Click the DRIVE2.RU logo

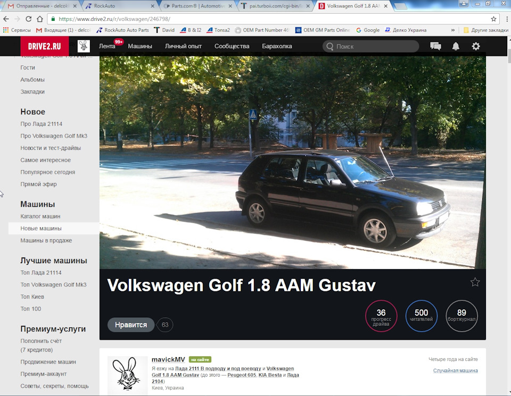click(44, 46)
